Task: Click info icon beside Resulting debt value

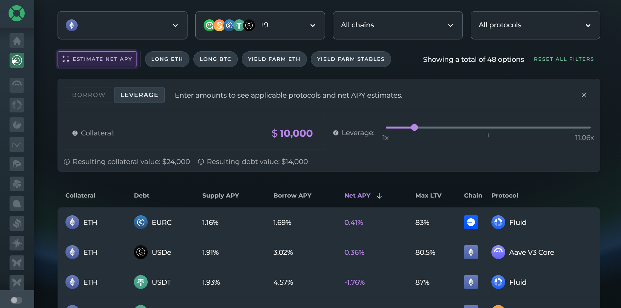Action: (x=201, y=162)
